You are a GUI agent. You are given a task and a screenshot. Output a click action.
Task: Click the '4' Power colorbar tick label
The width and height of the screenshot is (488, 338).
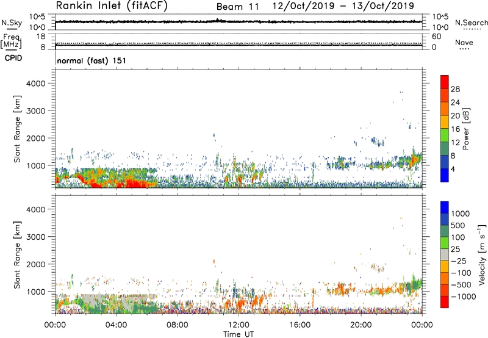click(x=453, y=169)
